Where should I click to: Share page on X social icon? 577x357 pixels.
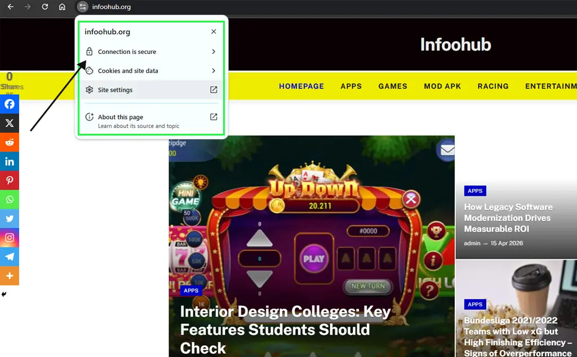[x=10, y=123]
